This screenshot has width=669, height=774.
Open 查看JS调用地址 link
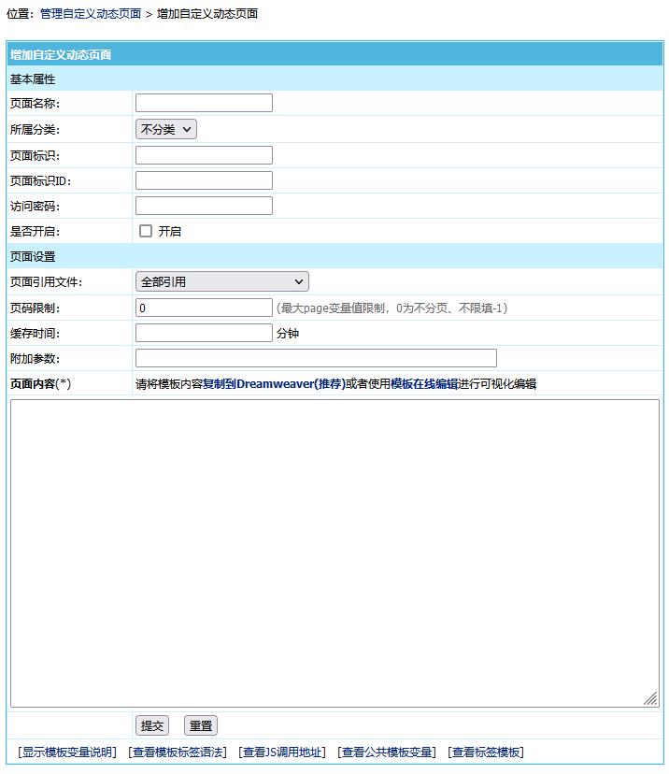click(281, 752)
